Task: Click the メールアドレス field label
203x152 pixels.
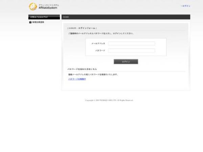Action: coord(98,44)
